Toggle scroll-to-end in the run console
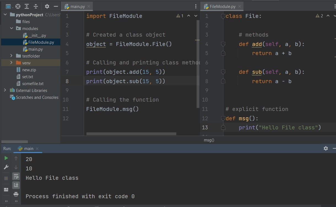Viewport: 336px width, 207px height. [x=16, y=185]
